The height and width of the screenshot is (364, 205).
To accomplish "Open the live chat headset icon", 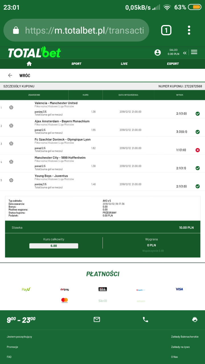I will [x=195, y=319].
